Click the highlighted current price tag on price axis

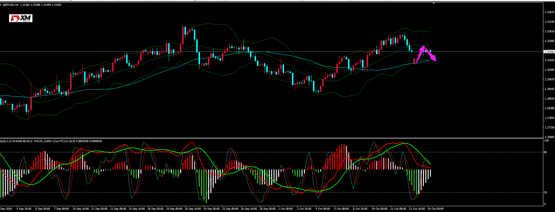coord(549,52)
